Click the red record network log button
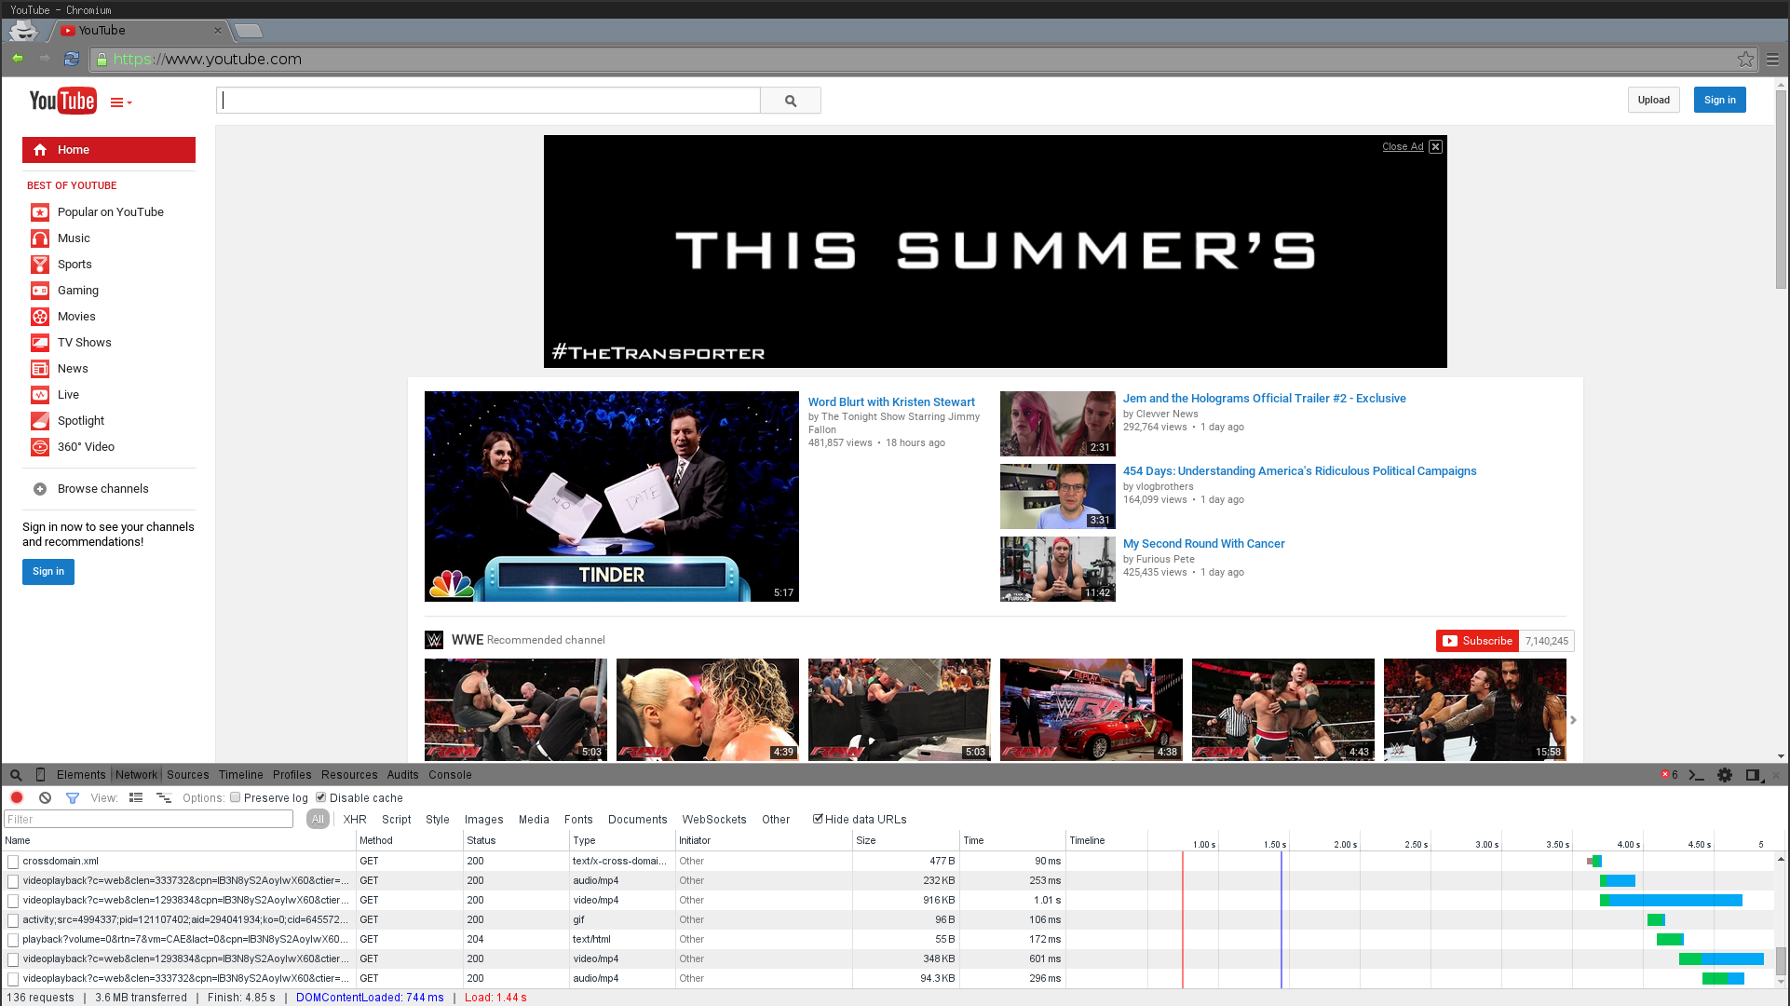The image size is (1790, 1006). coord(17,797)
